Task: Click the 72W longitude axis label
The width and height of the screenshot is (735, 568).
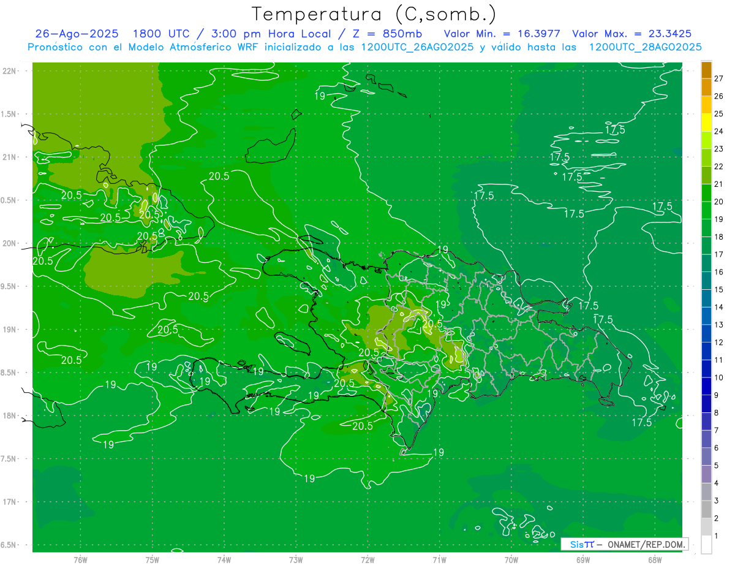Action: 368,559
